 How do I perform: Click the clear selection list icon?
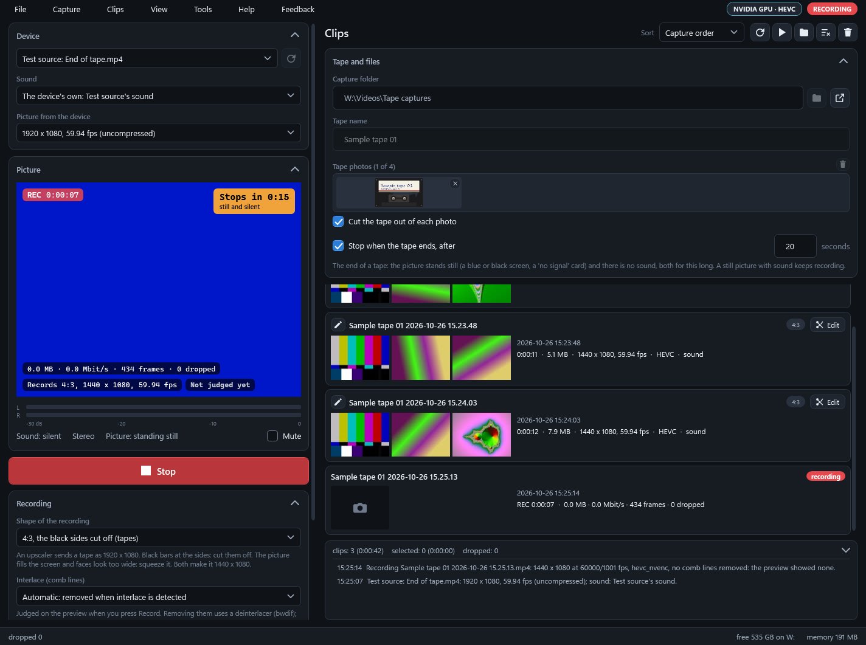tap(826, 33)
